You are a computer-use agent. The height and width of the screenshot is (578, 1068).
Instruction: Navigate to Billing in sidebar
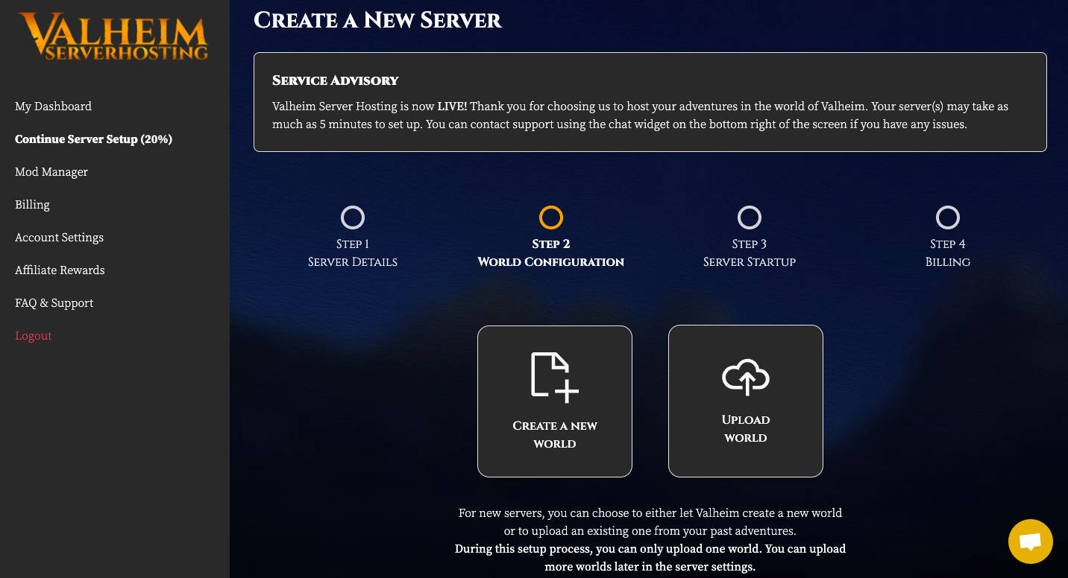coord(32,205)
